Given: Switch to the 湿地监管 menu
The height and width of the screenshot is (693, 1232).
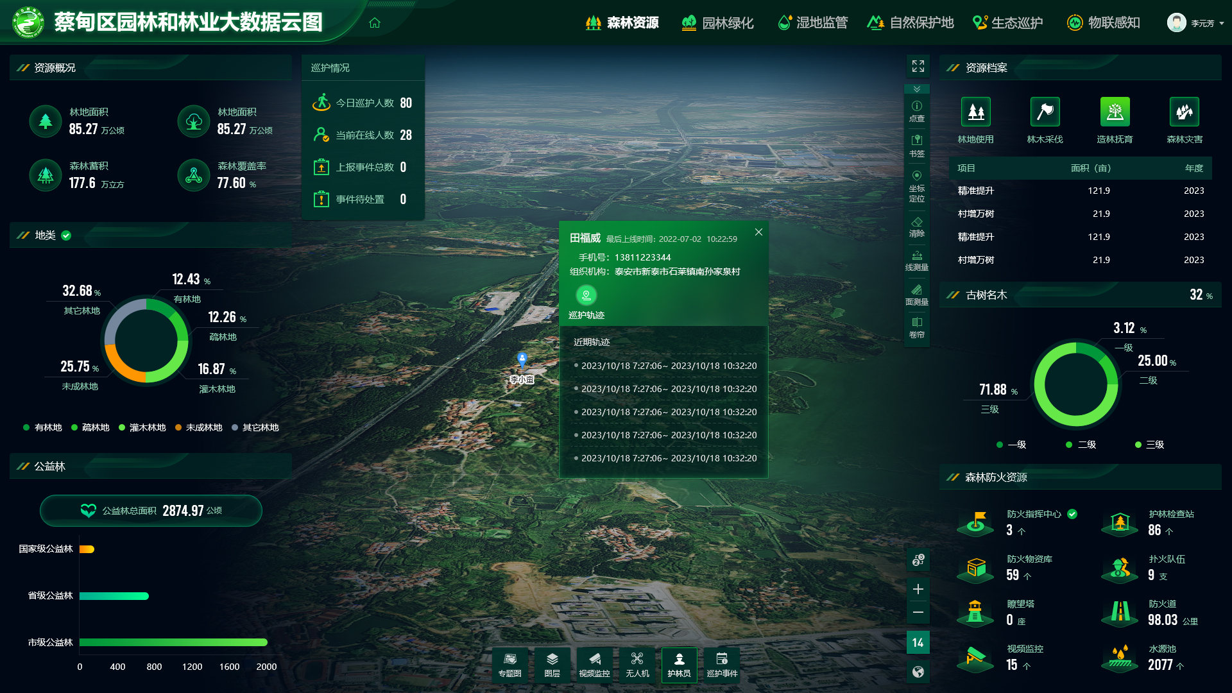Looking at the screenshot, I should click(x=812, y=23).
